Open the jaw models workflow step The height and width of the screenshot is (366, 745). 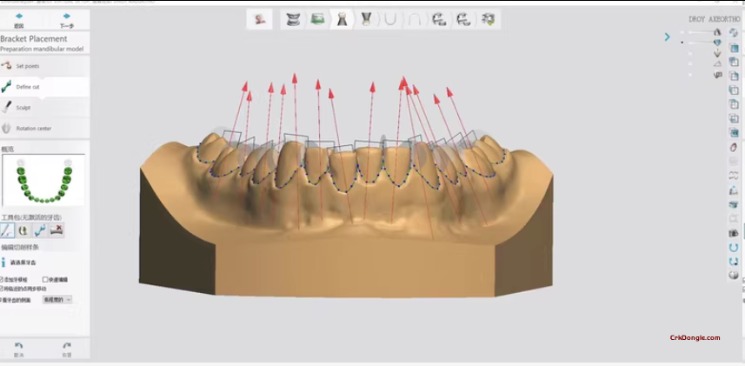(293, 19)
